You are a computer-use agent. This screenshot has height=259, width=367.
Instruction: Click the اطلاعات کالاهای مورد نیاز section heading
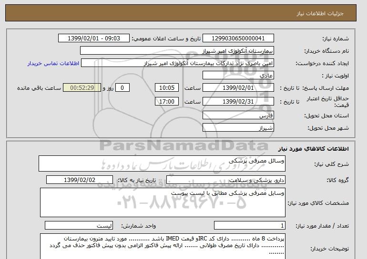pos(314,149)
